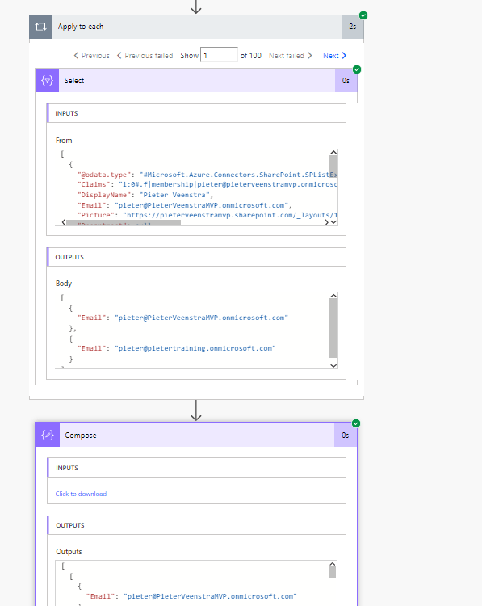Click the Previous iteration chevron arrow

[x=76, y=56]
